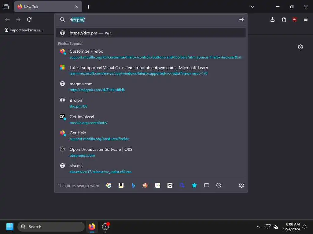
Task: Search with Wikipedia engine icon
Action: coord(170,185)
